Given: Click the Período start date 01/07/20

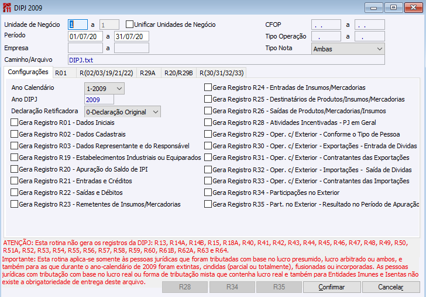Looking at the screenshot, I should coord(85,36).
